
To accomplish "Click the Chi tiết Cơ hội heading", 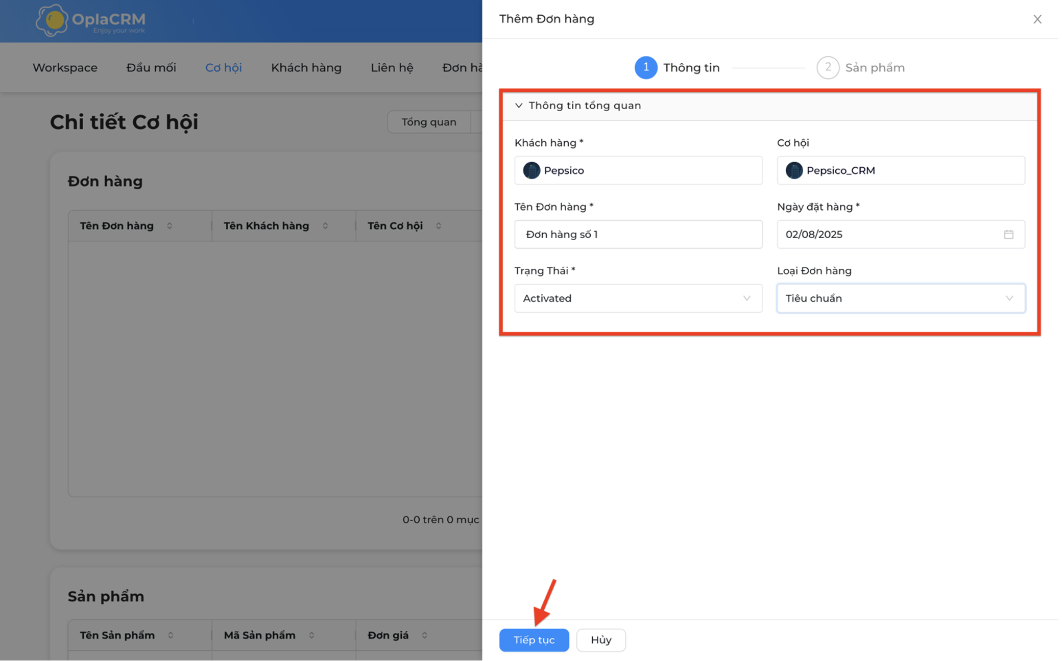I will [x=124, y=122].
